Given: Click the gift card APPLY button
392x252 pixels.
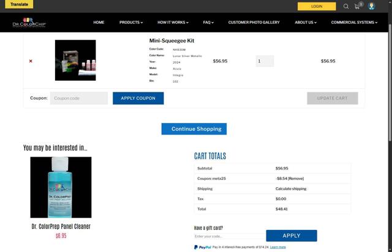Looking at the screenshot, I should pyautogui.click(x=292, y=235).
